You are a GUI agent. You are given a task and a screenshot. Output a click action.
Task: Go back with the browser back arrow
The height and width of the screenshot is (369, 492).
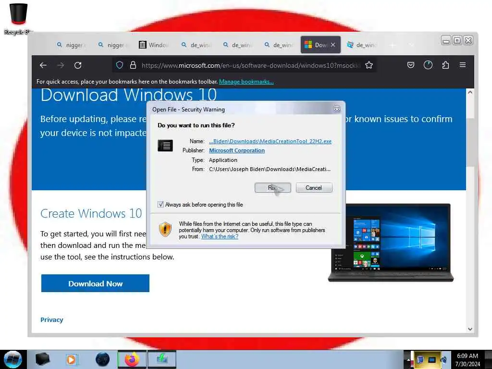pos(43,65)
